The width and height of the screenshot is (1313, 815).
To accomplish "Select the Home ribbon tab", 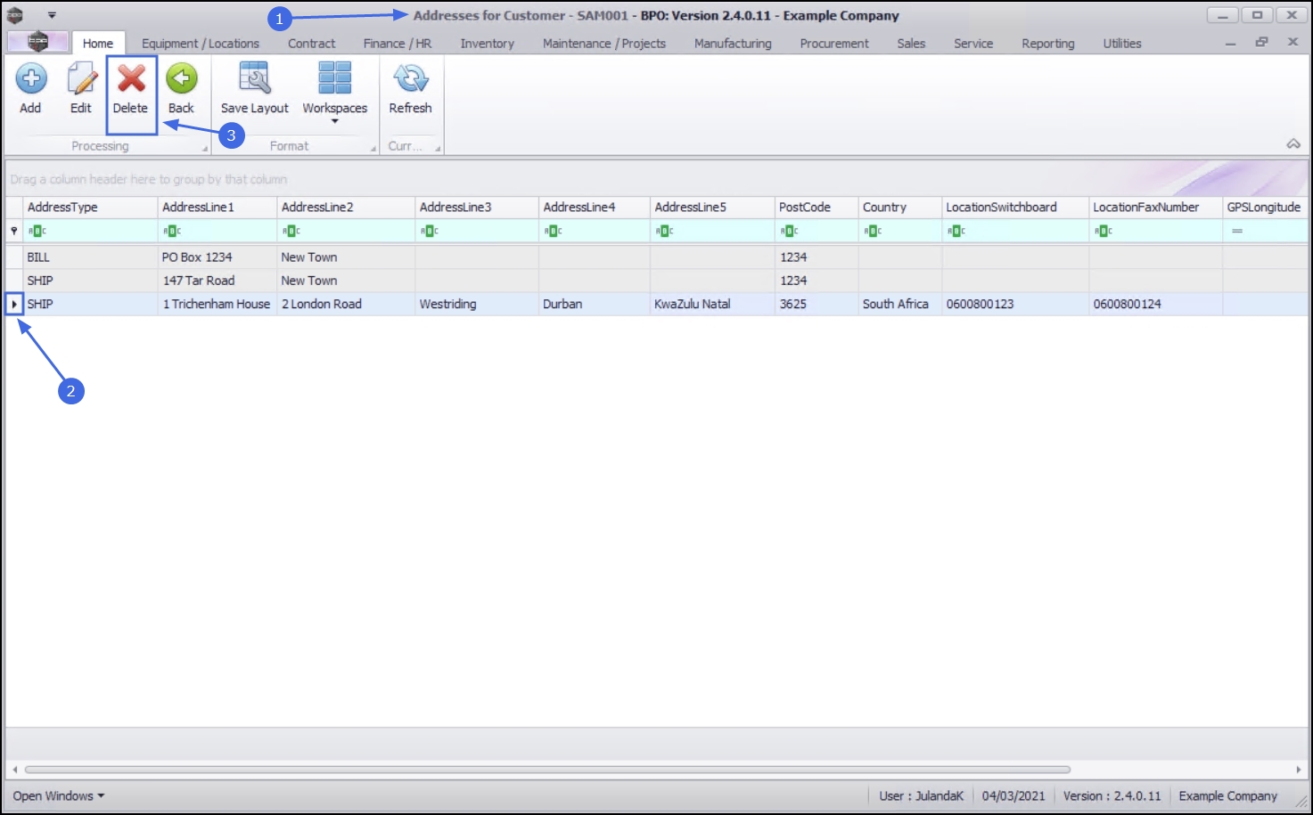I will tap(98, 43).
